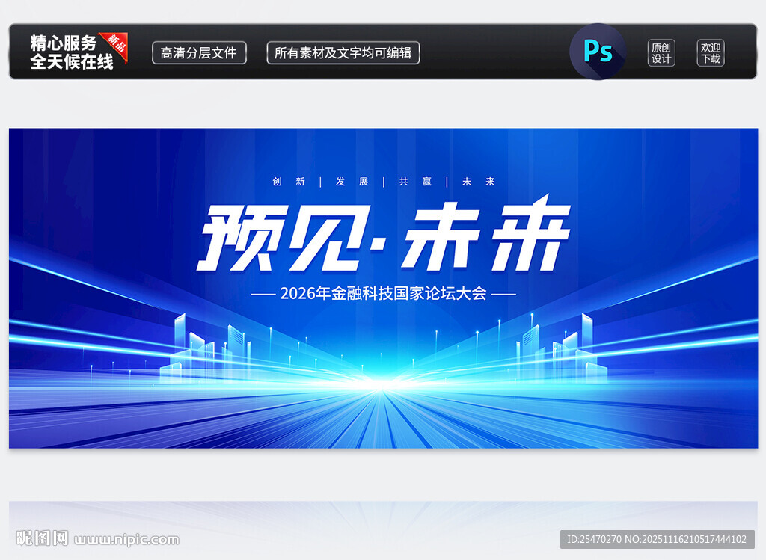Click the 所有素材及文字均可编辑 label button
The width and height of the screenshot is (766, 560).
click(x=343, y=53)
